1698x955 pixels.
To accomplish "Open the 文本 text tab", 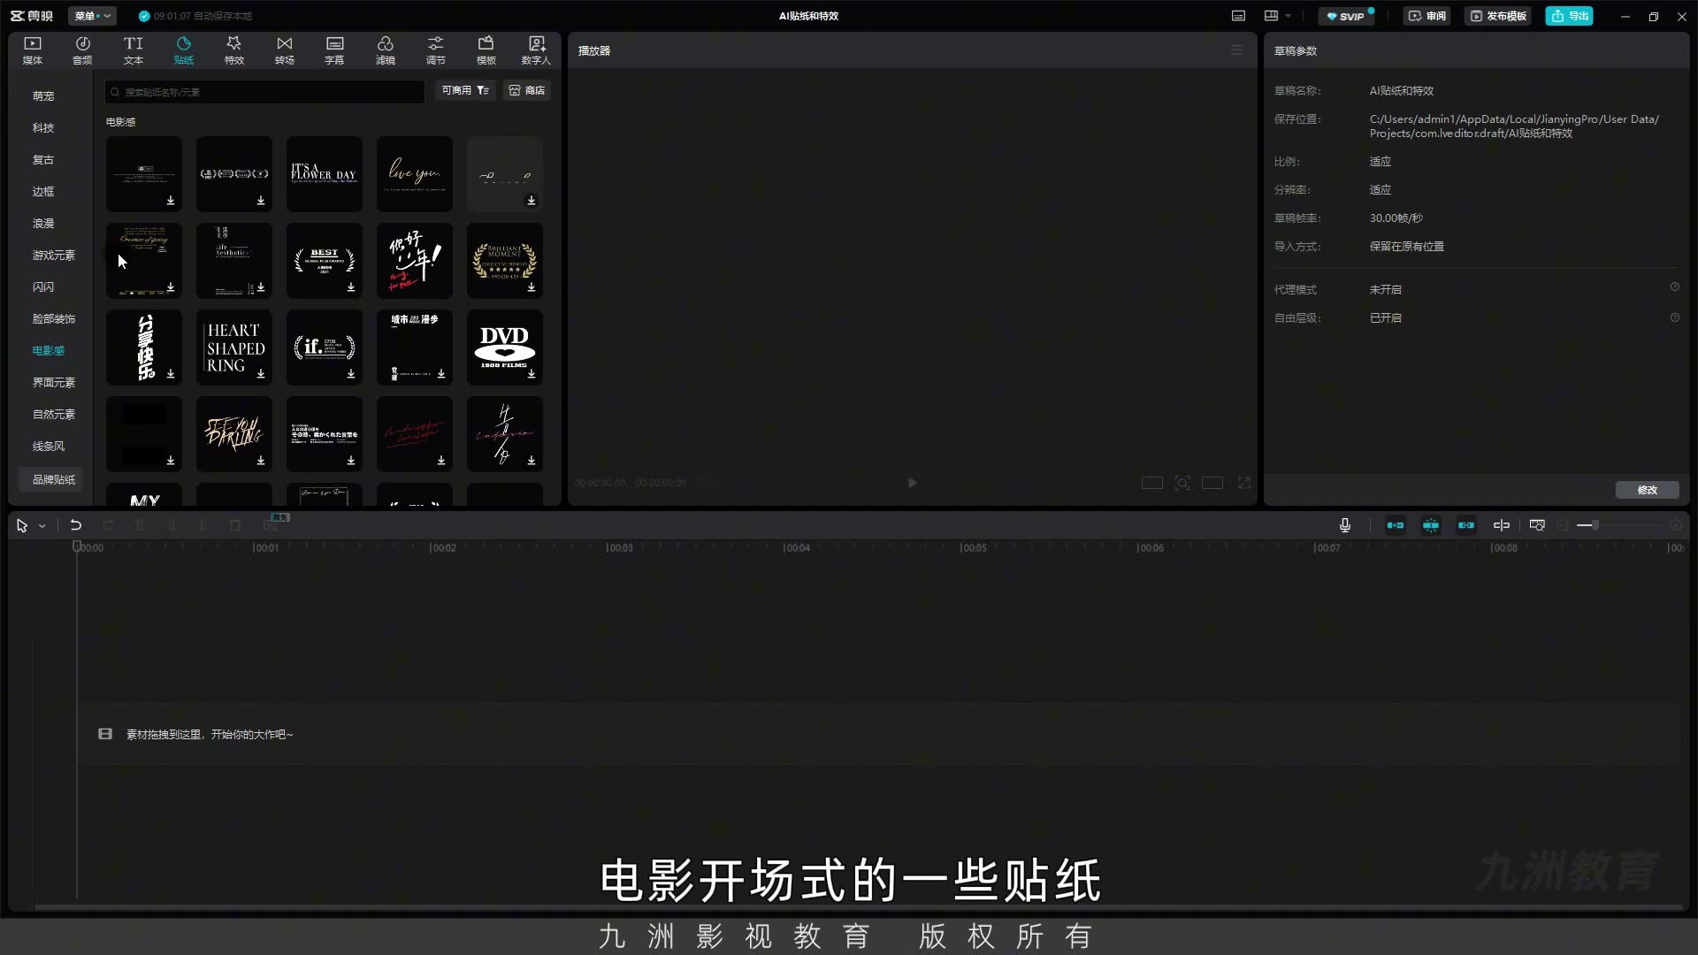I will click(x=133, y=50).
